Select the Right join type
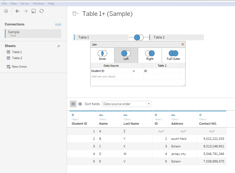235x173 pixels. pyautogui.click(x=150, y=55)
